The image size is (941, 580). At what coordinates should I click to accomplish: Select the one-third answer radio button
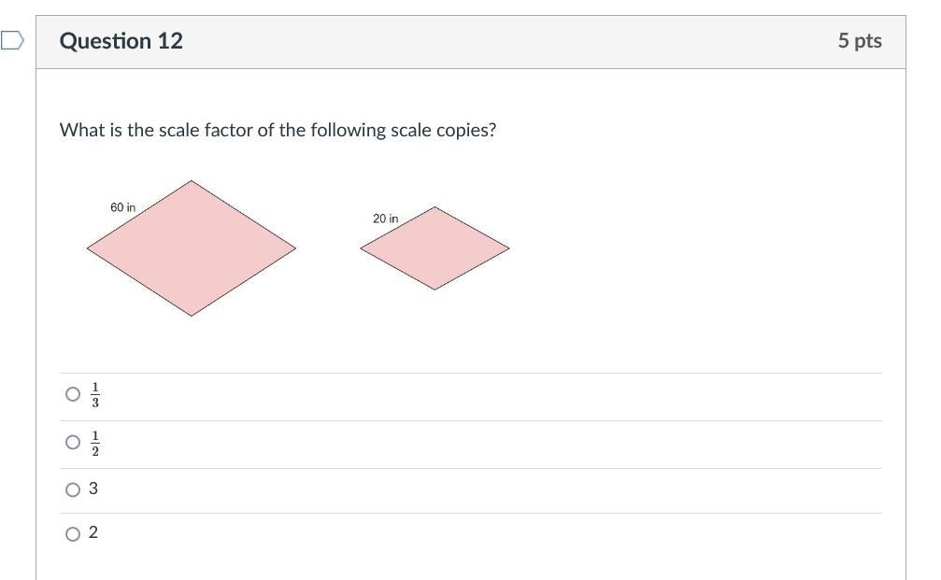(73, 394)
